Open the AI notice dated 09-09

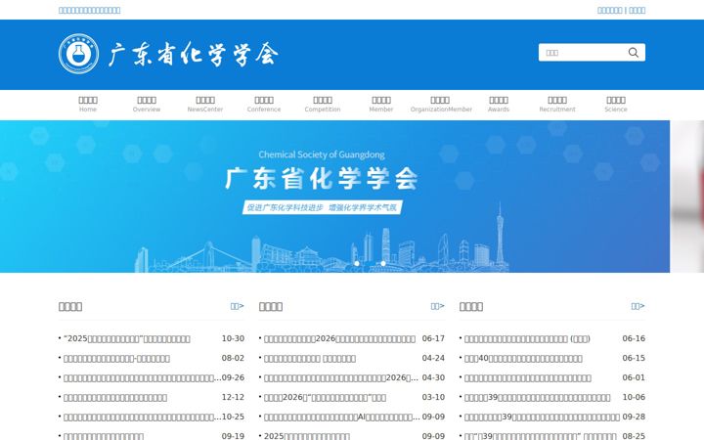[x=342, y=418]
